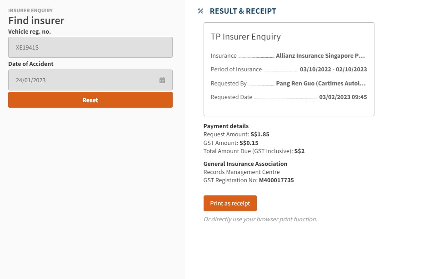
Task: Click the Allianz Insurance Singapore insurer name
Action: point(320,56)
